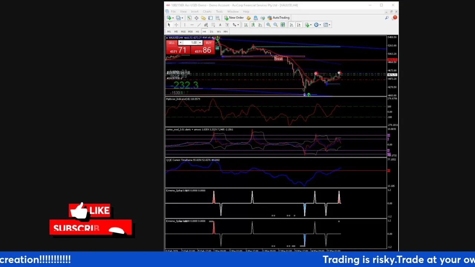475x267 pixels.
Task: Click the one-click BUY button
Action: tap(209, 43)
